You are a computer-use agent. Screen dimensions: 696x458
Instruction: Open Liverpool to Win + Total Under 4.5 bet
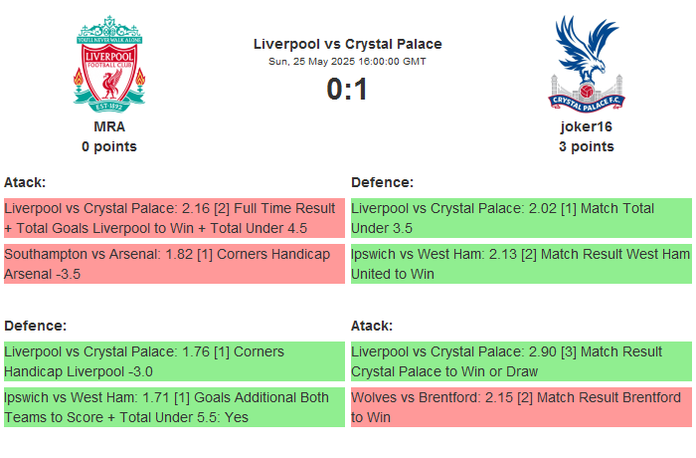coord(174,218)
